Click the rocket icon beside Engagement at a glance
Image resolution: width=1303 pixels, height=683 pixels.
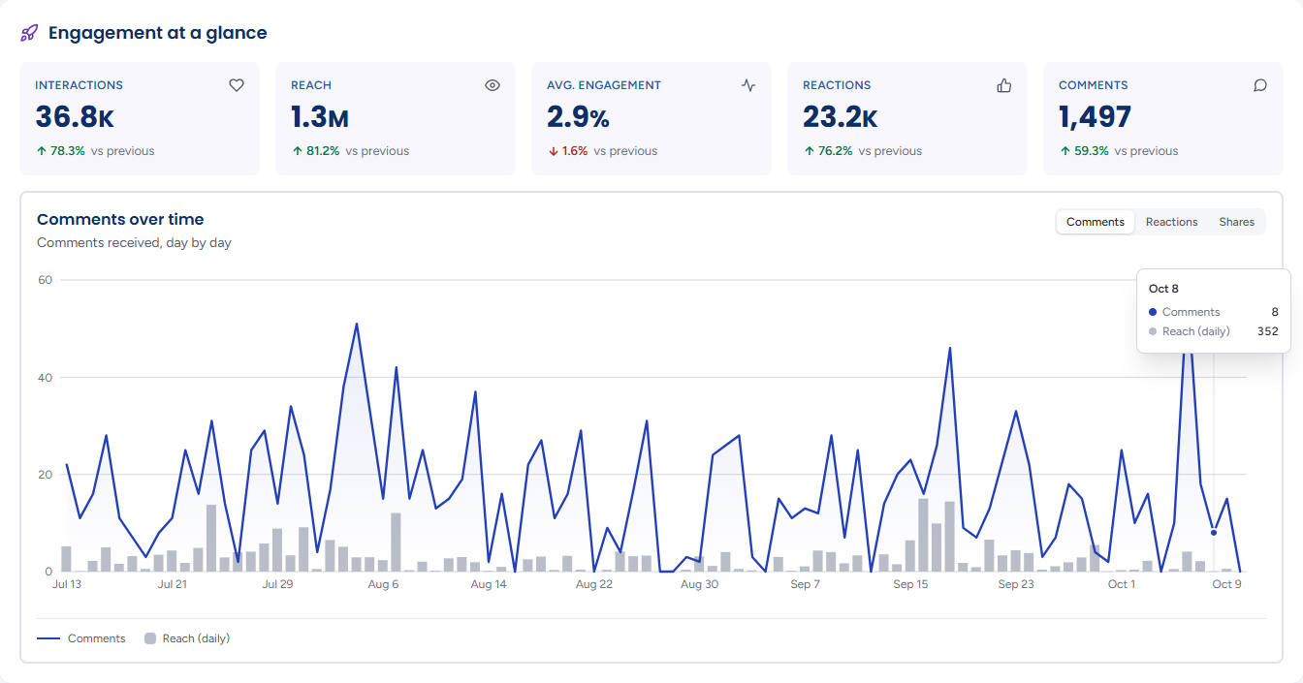(29, 33)
